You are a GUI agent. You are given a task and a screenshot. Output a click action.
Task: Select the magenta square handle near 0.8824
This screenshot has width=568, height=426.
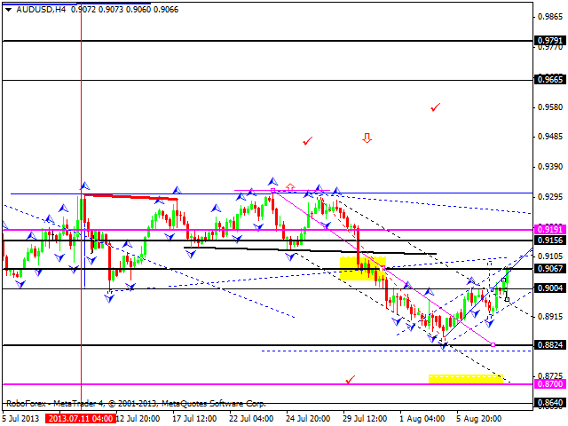(x=493, y=345)
